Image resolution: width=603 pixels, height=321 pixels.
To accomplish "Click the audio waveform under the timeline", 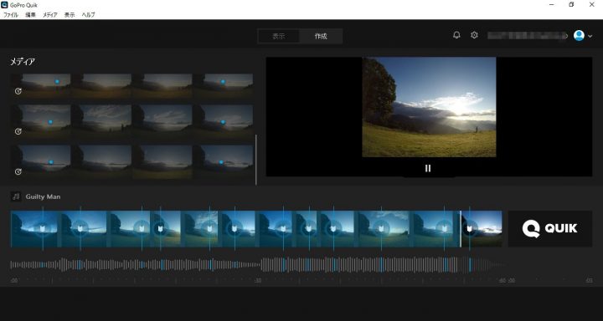I will point(258,265).
